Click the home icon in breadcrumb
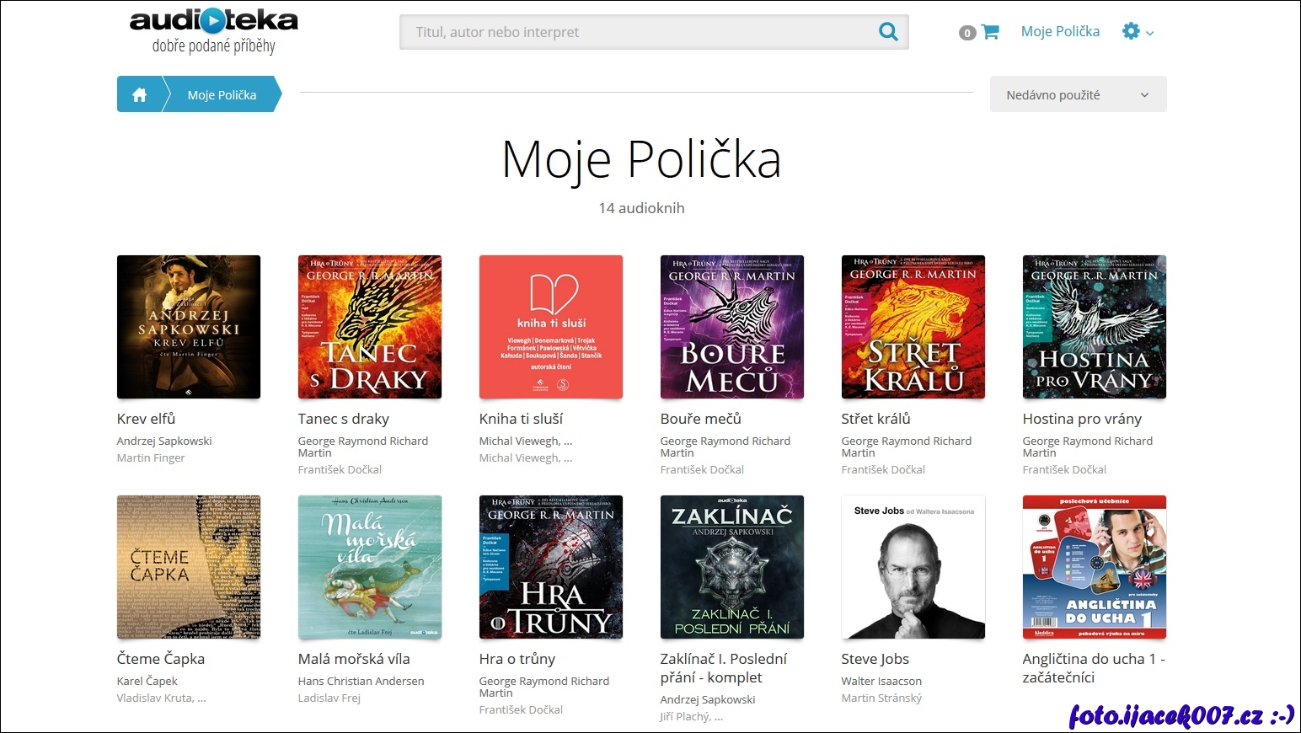 tap(140, 95)
